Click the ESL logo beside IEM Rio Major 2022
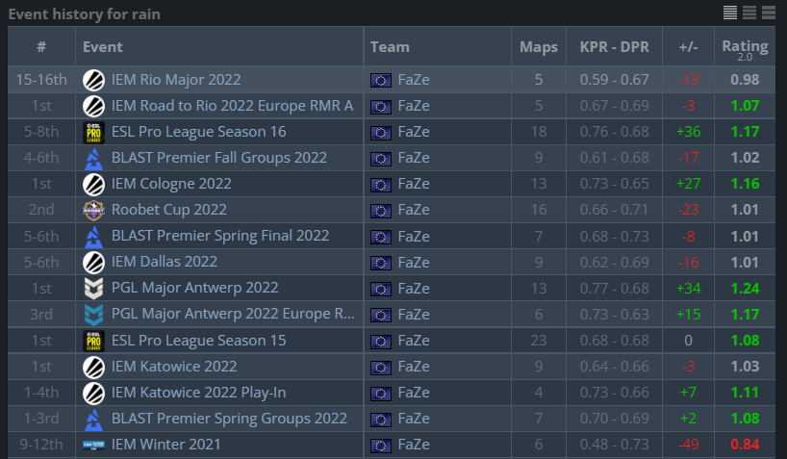 pos(93,80)
